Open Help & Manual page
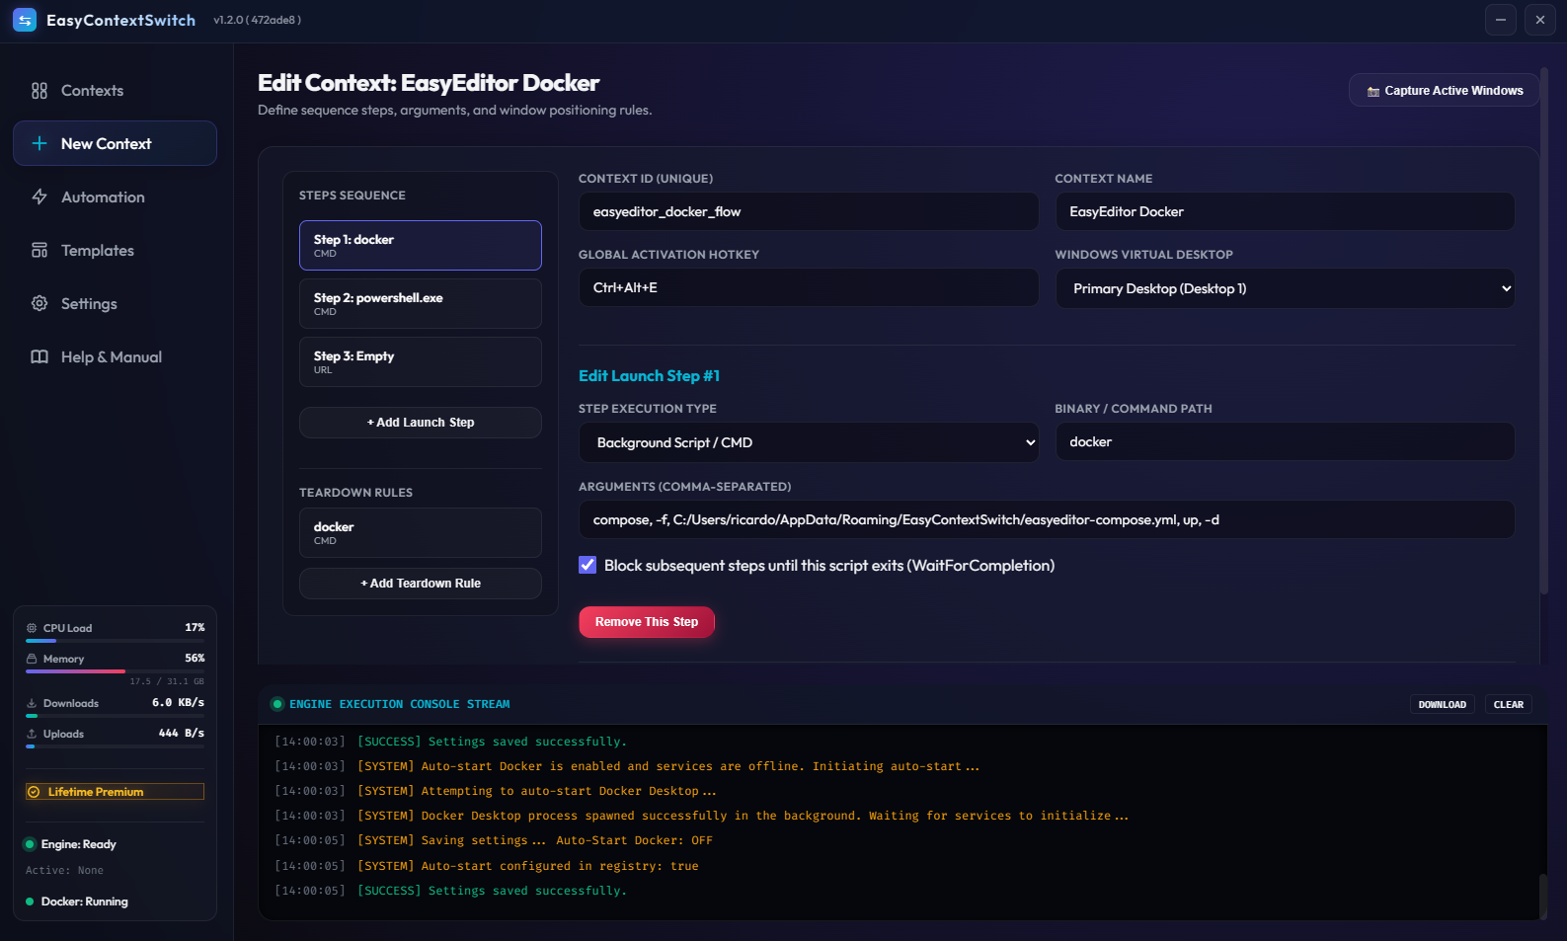 click(x=115, y=356)
